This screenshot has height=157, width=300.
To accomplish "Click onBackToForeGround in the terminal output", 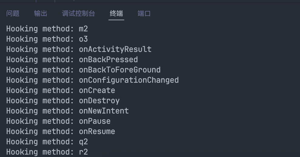I will point(120,70).
